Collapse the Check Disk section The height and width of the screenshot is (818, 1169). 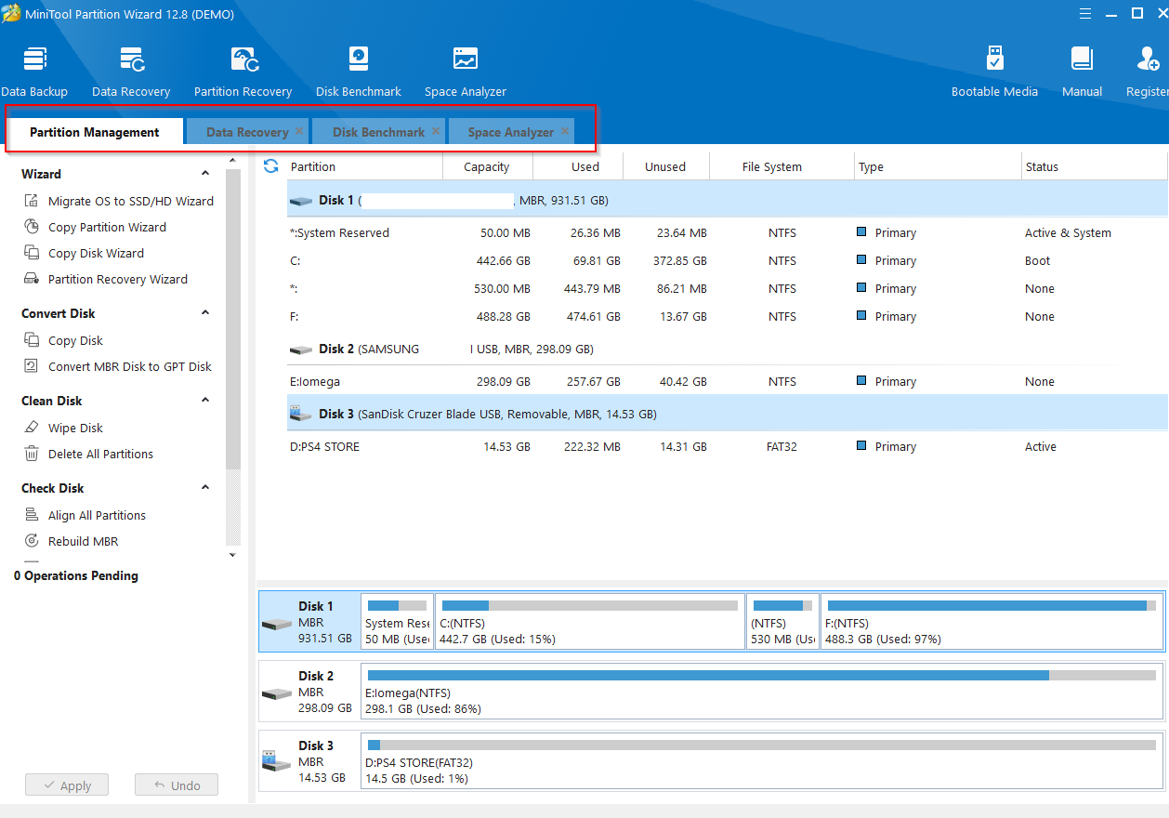[205, 488]
